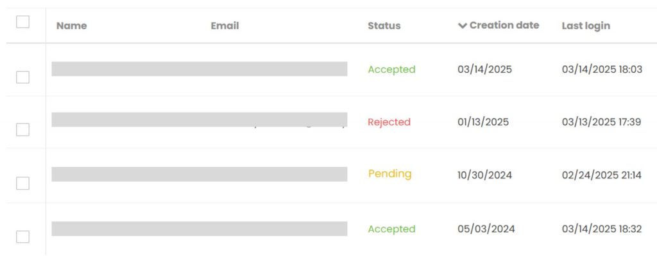Click the sort chevron beside Creation date
This screenshot has height=259, width=657.
click(462, 26)
